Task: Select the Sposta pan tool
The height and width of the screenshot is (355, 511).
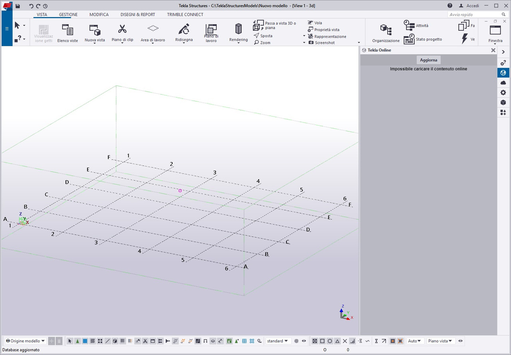Action: point(263,36)
